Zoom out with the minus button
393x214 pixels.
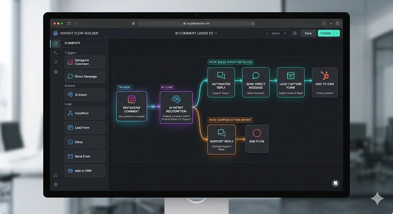pyautogui.click(x=266, y=33)
